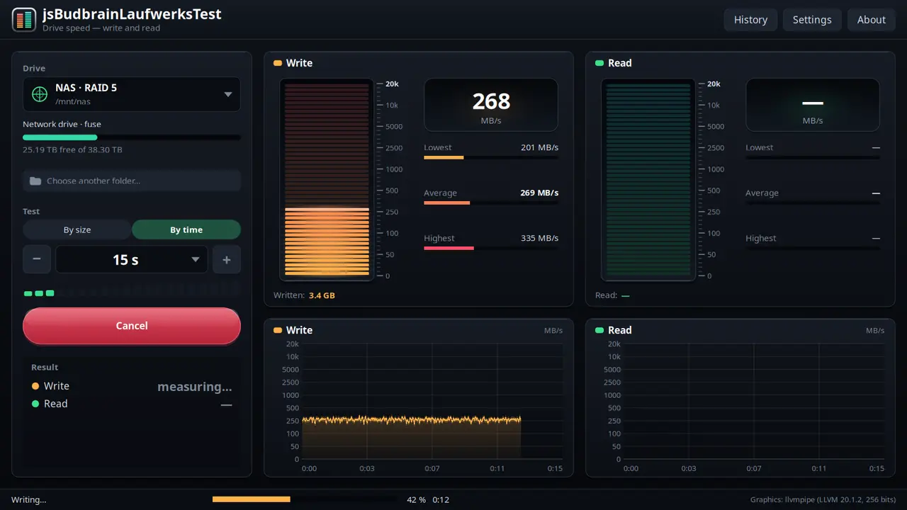Screen dimensions: 907x510
Task: Click the orange write speed line in the graph
Action: tap(412, 420)
